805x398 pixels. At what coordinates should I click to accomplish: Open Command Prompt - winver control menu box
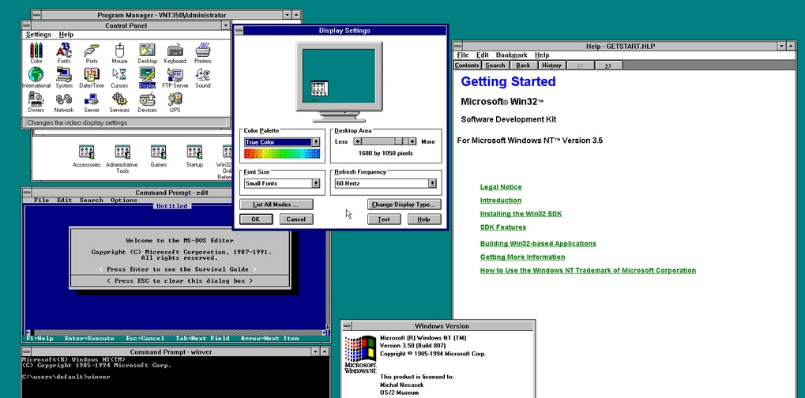tap(28, 351)
